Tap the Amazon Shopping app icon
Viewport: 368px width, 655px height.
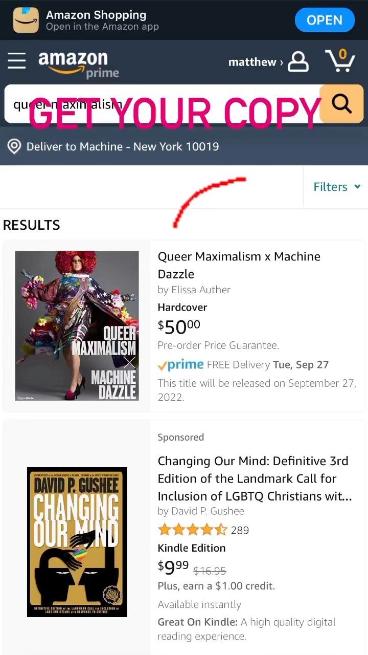click(26, 20)
